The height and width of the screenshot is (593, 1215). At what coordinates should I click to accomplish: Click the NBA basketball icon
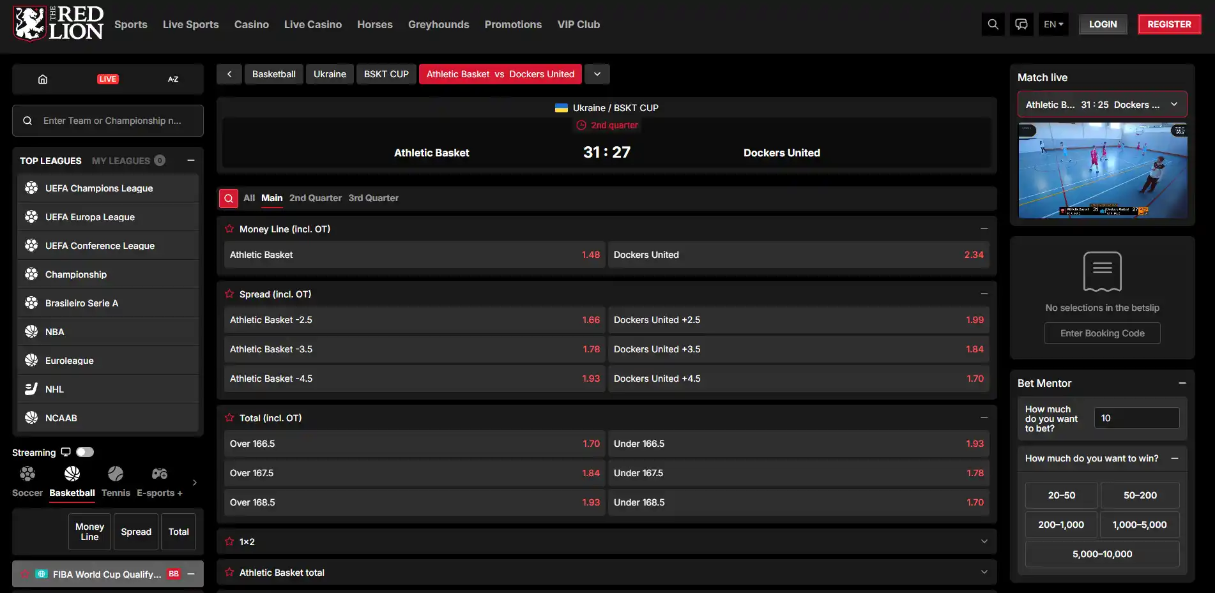pyautogui.click(x=31, y=331)
